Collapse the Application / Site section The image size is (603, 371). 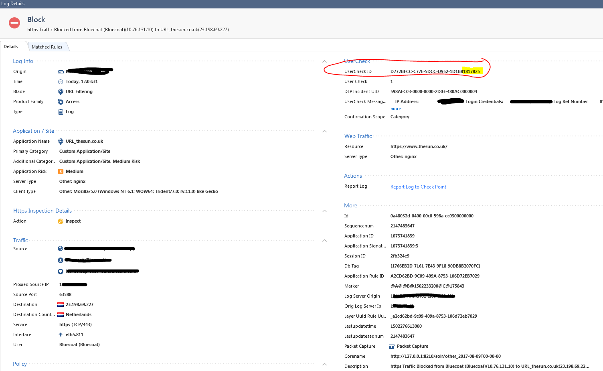(x=325, y=131)
